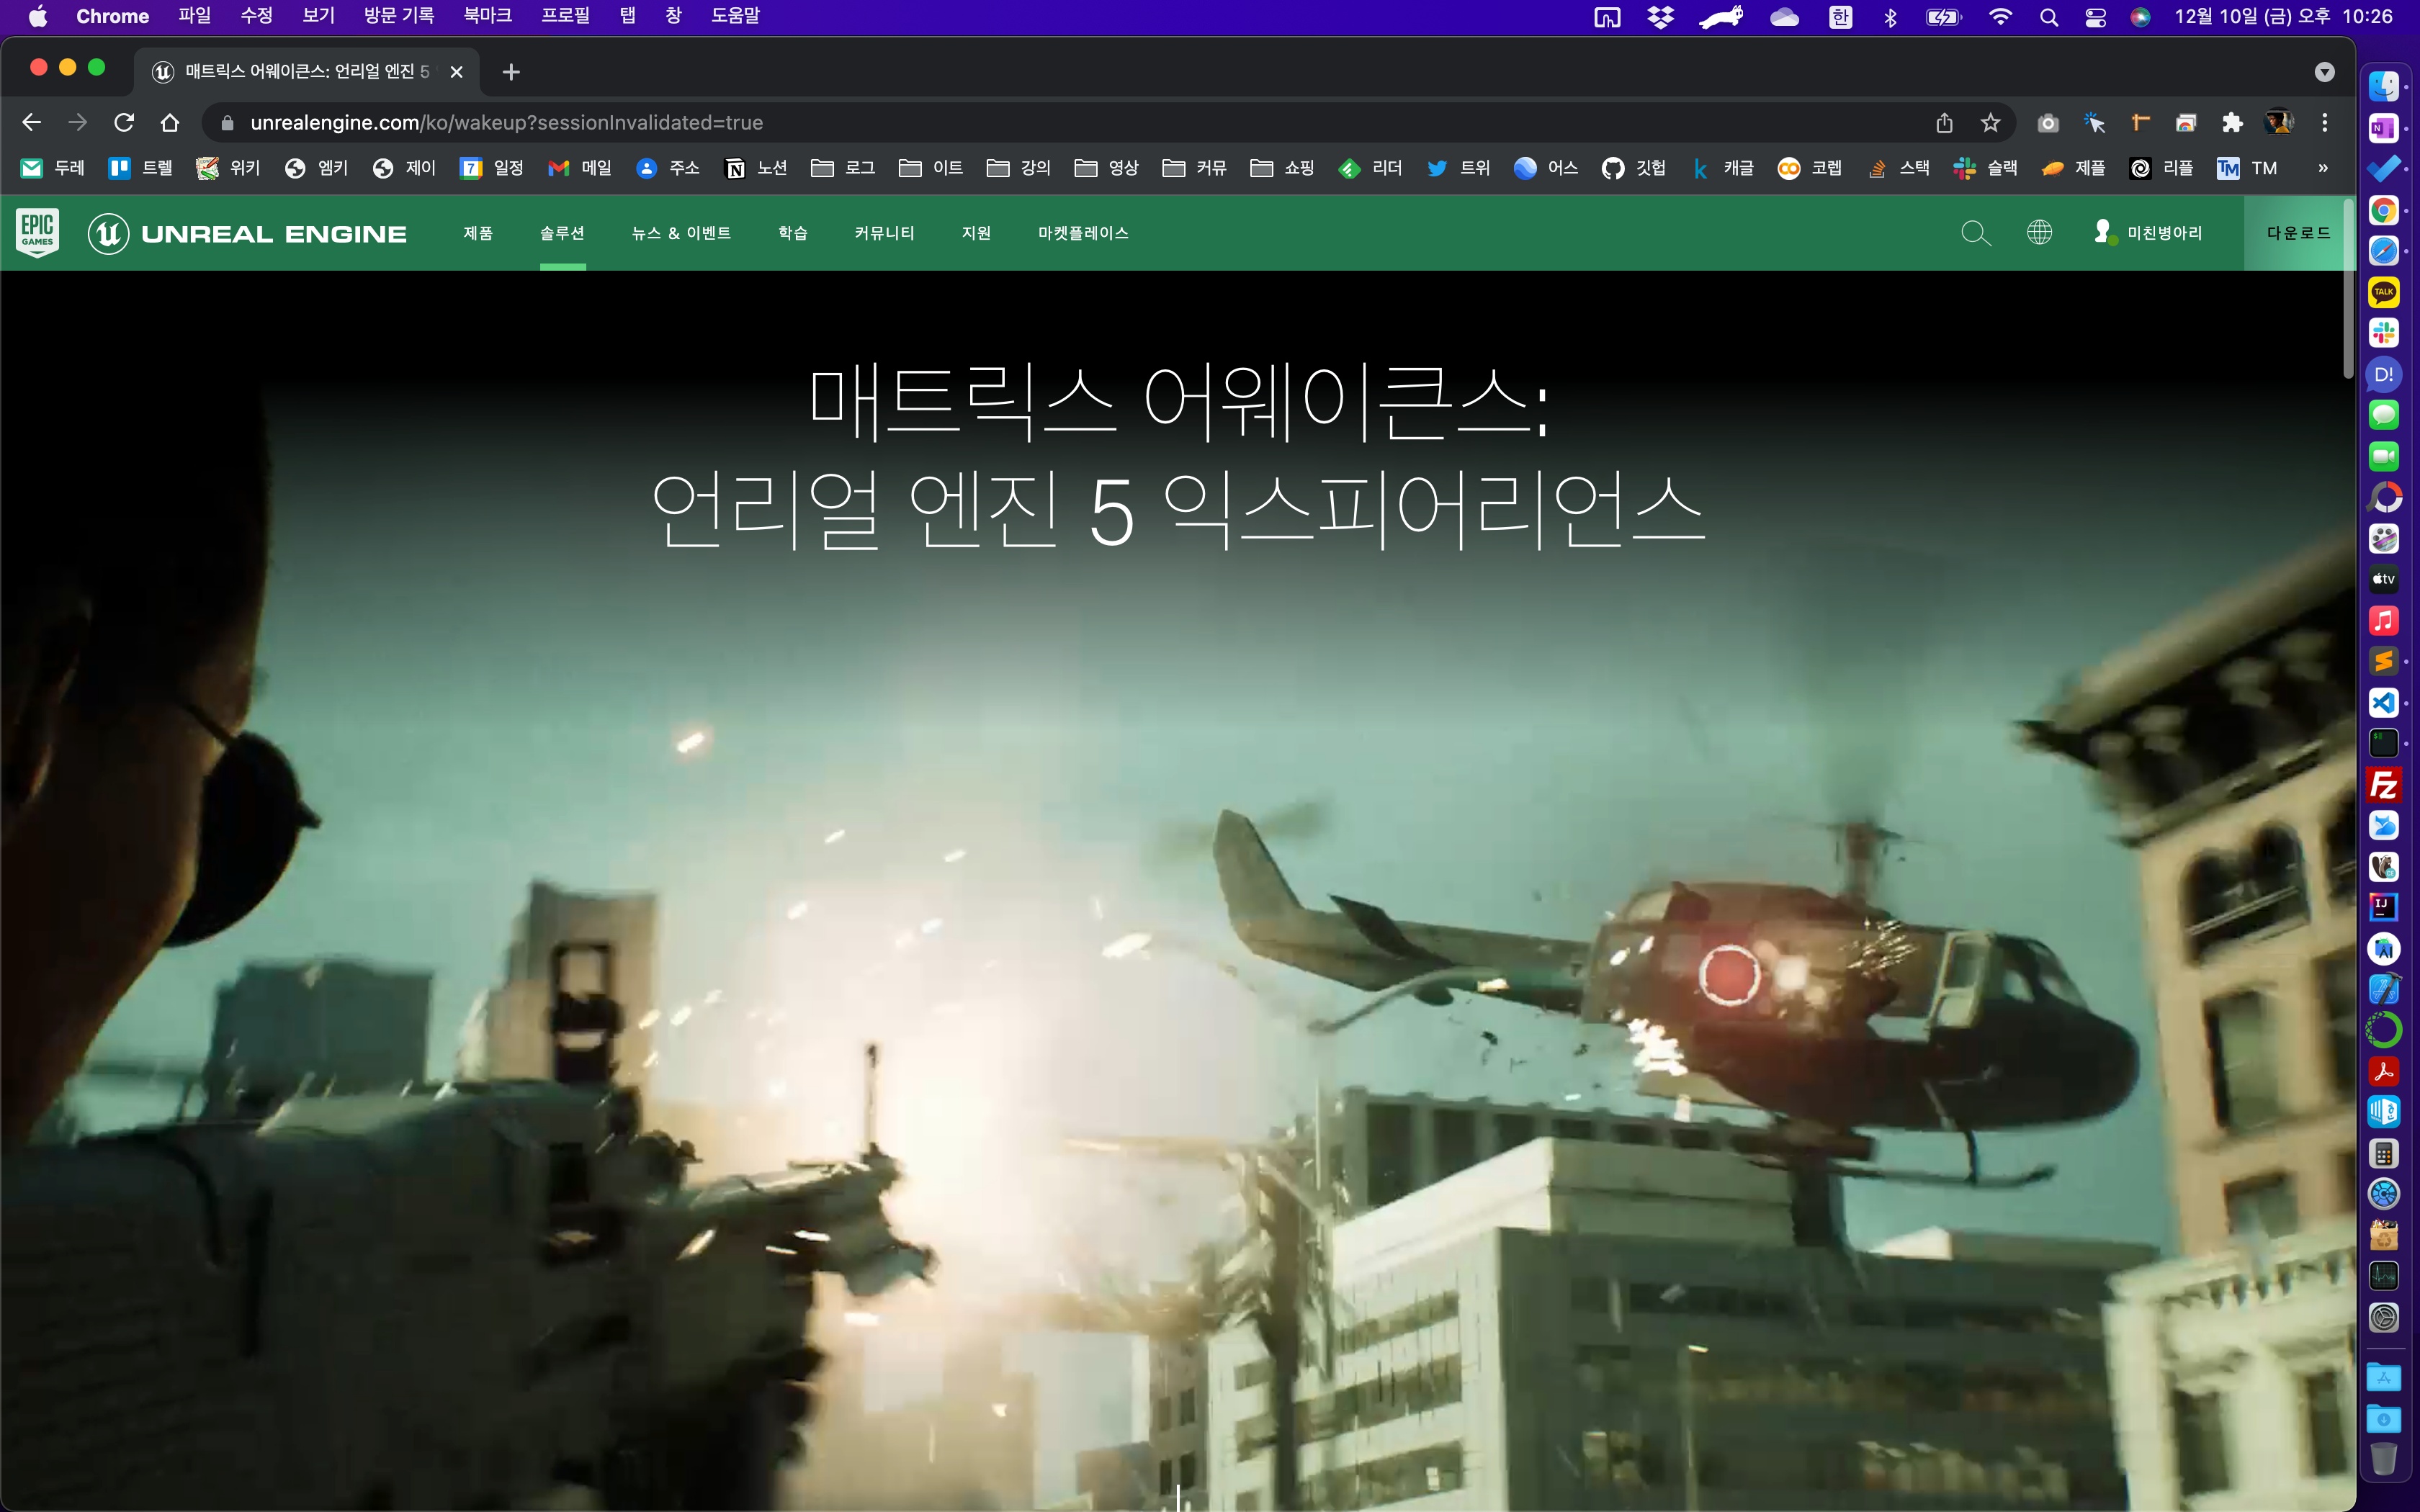The width and height of the screenshot is (2420, 1512).
Task: Open language selector globe icon
Action: click(x=2039, y=233)
